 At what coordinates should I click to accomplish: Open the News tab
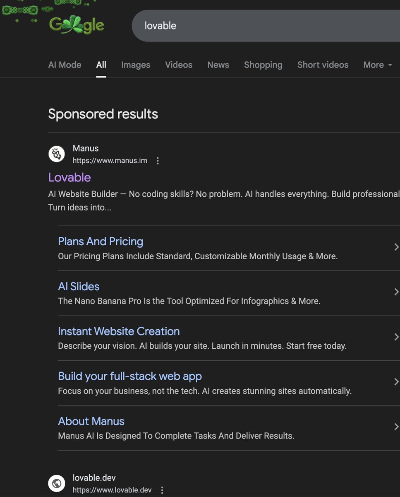coord(218,65)
